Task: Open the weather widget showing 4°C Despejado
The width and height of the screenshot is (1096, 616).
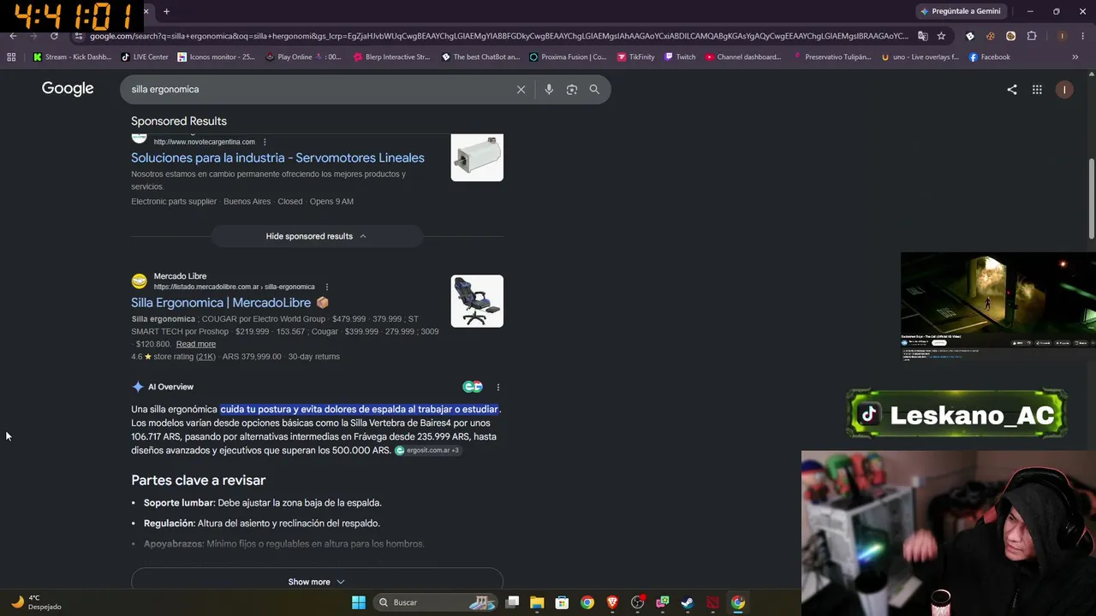Action: [x=36, y=602]
